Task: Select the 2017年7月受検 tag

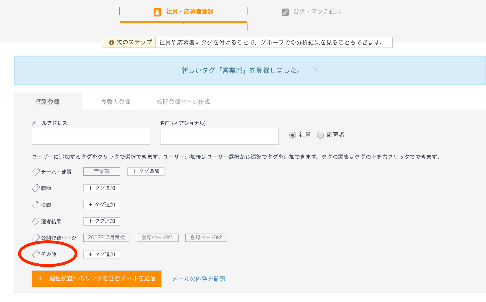Action: (x=106, y=238)
